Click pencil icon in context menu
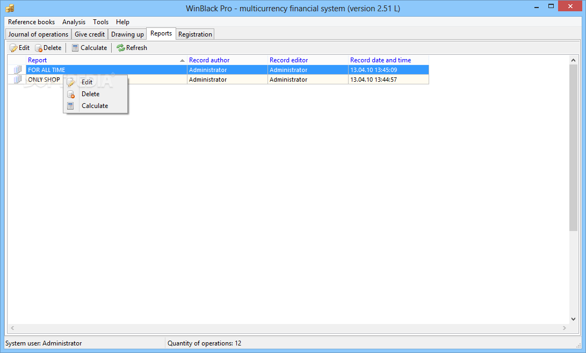 (71, 82)
